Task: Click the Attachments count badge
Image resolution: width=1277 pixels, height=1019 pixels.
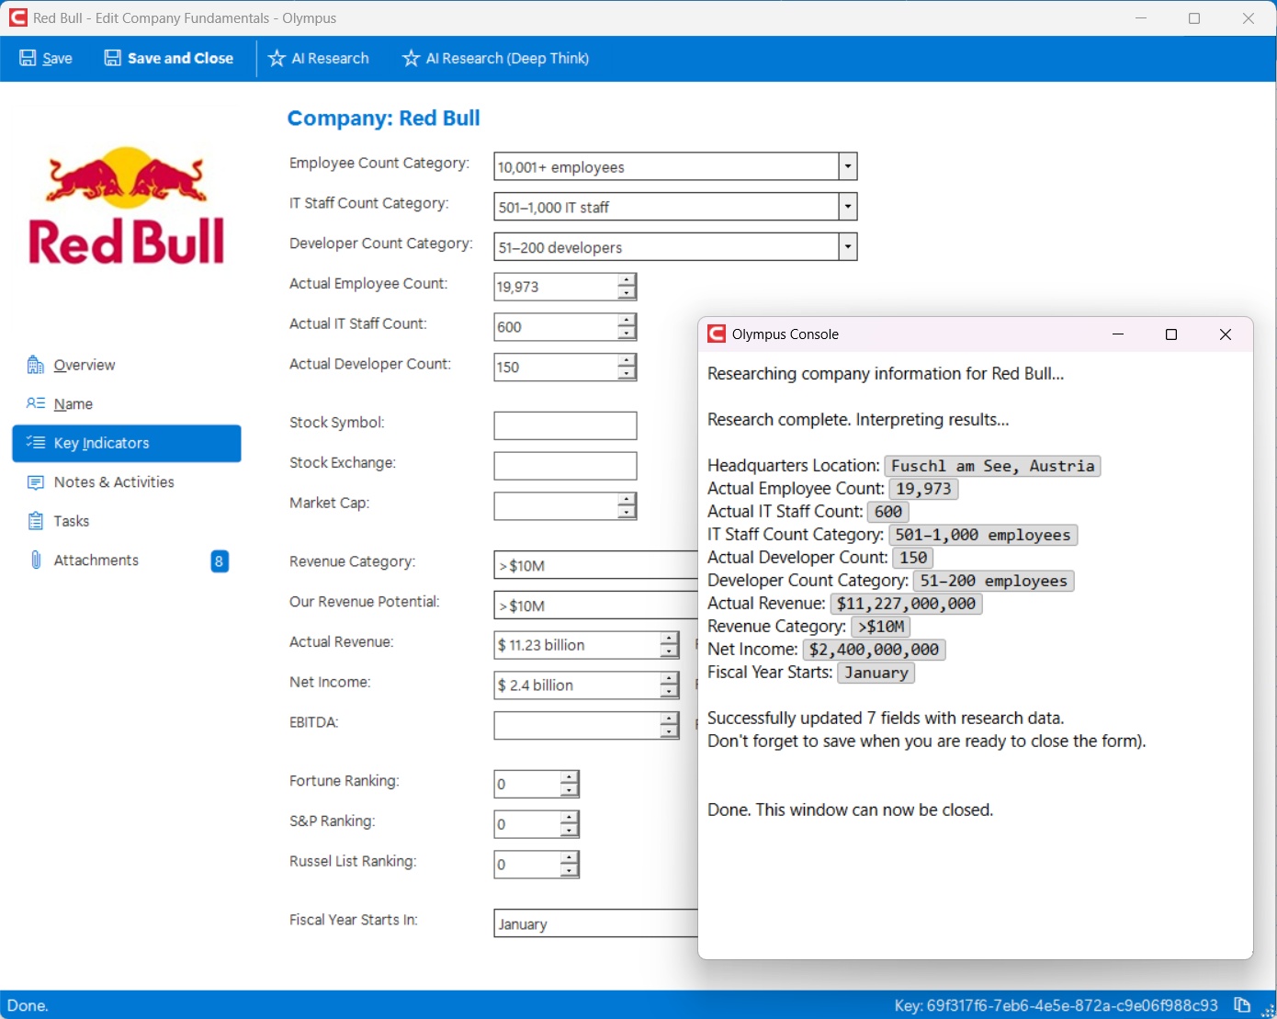Action: [219, 561]
